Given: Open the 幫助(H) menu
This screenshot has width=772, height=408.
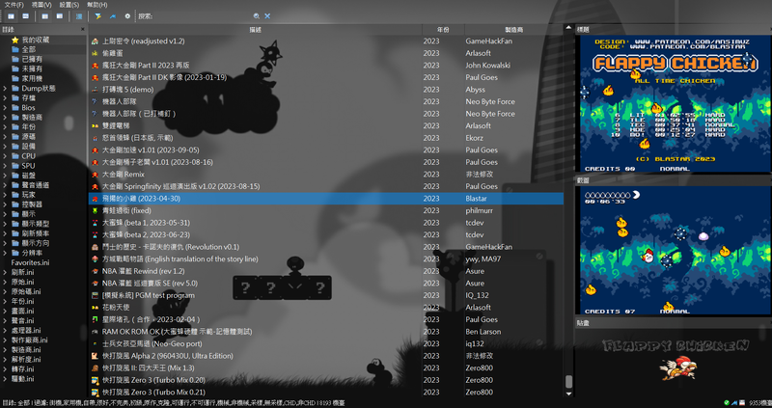Looking at the screenshot, I should 97,5.
